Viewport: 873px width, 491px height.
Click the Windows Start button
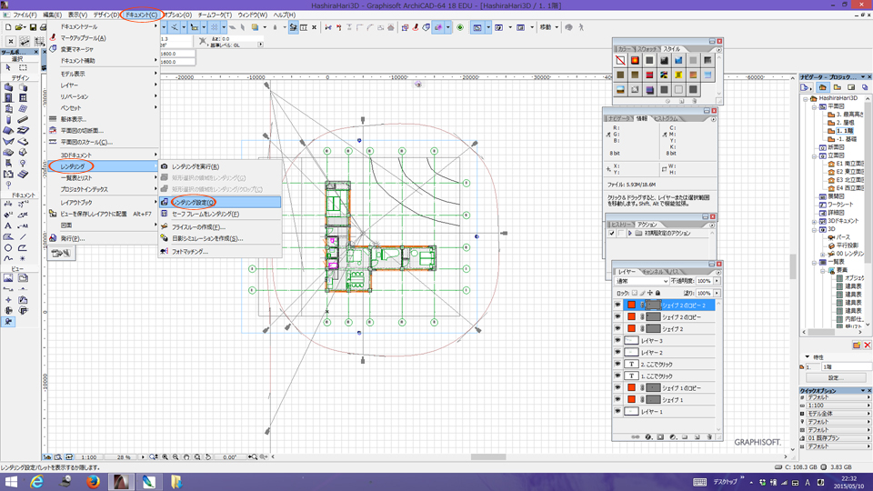(11, 482)
